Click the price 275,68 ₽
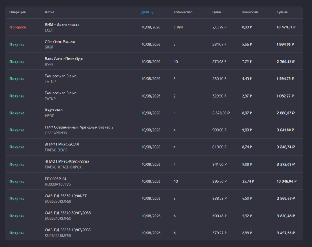This screenshot has height=247, width=312. coord(219,62)
